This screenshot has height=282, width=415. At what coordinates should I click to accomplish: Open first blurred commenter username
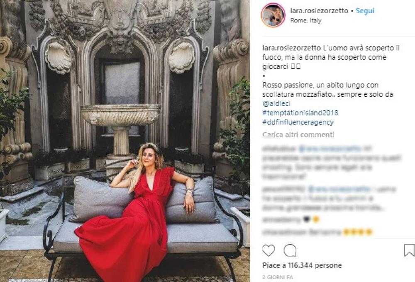(x=279, y=148)
